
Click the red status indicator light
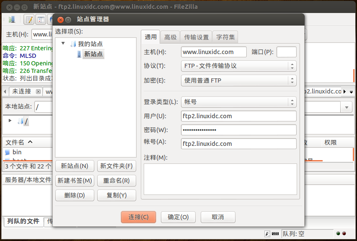pyautogui.click(x=344, y=233)
